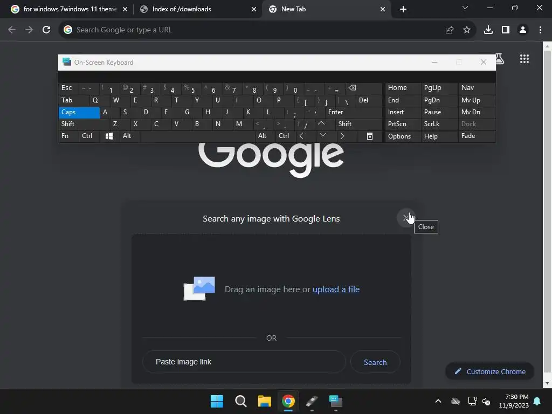Click the context menu key on keyboard
Screen dimensions: 552x414
(x=370, y=136)
